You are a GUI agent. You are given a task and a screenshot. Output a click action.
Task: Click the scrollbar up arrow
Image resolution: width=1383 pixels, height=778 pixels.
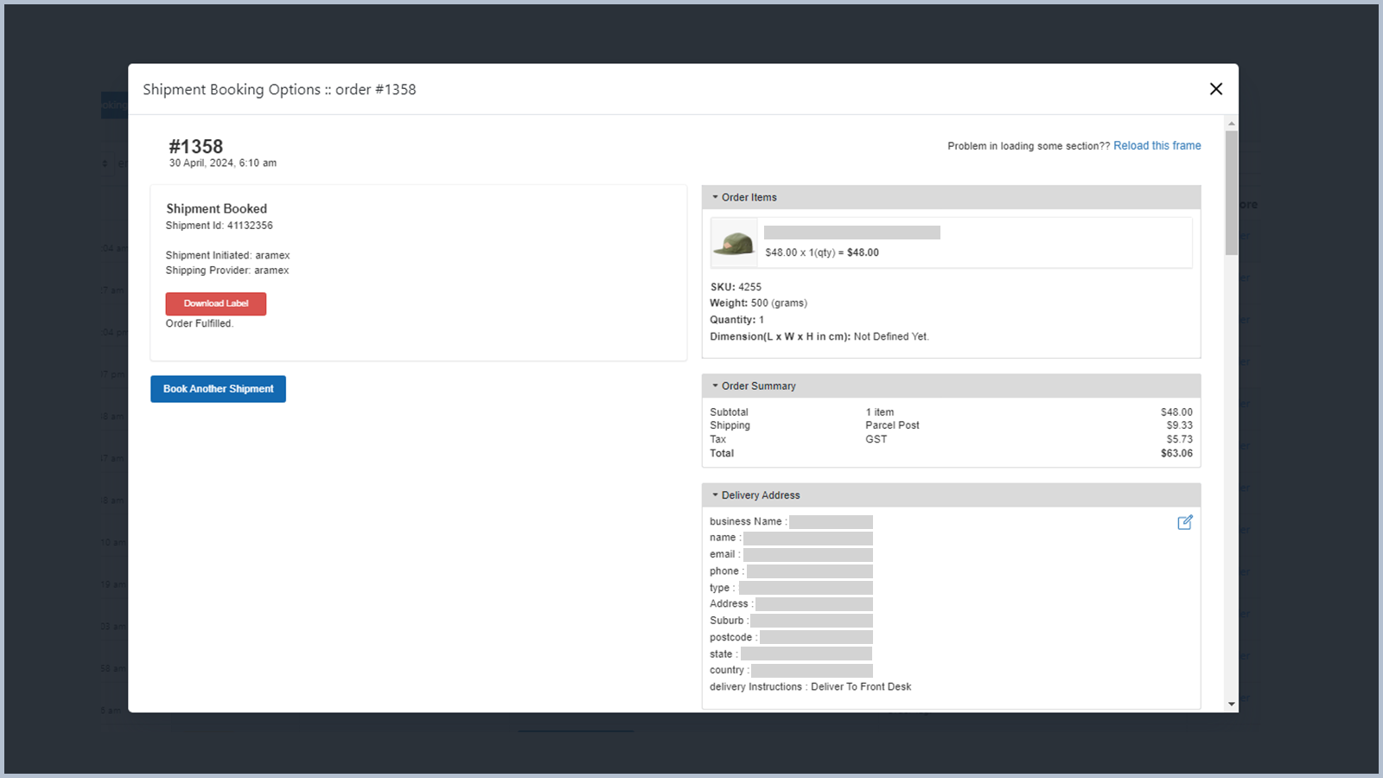(1232, 124)
